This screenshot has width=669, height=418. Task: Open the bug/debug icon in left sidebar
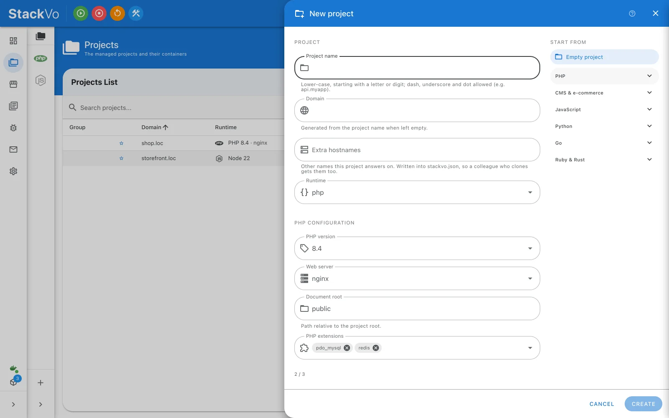coord(13,128)
